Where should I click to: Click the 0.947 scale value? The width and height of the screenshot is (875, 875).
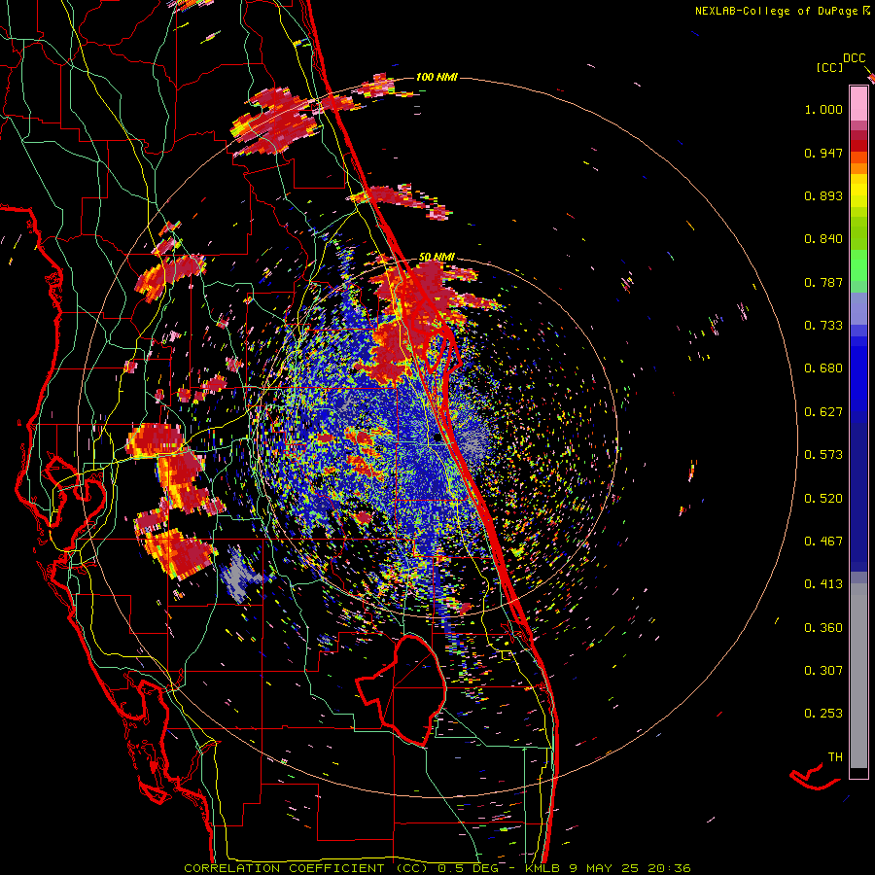coord(823,153)
